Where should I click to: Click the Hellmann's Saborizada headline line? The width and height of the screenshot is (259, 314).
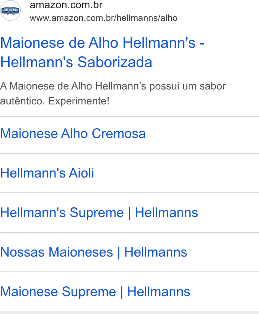coord(76,62)
